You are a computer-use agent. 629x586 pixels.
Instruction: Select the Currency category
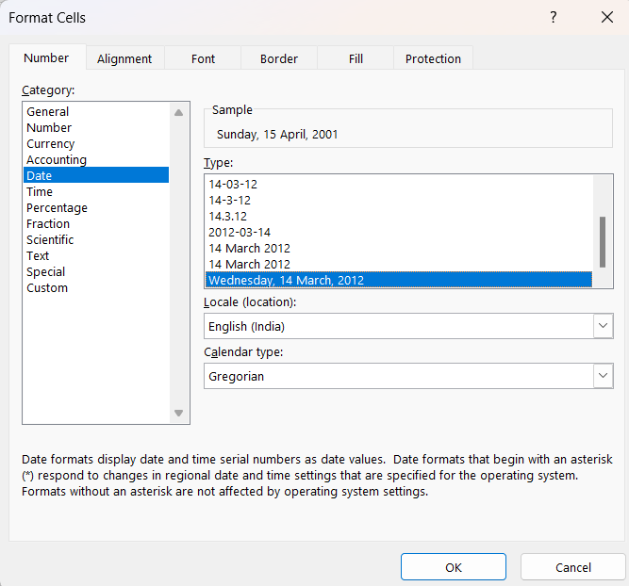51,144
